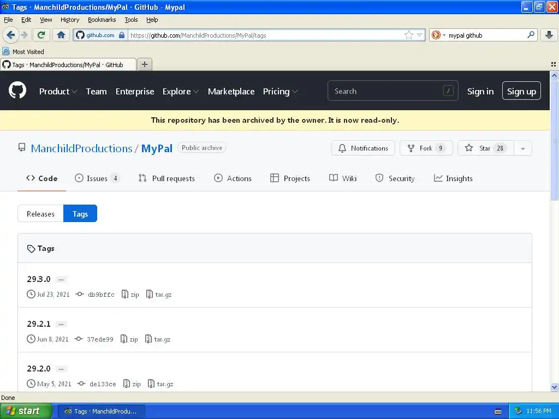Viewport: 559px width, 419px height.
Task: Click the browser URL address field
Action: coord(267,35)
